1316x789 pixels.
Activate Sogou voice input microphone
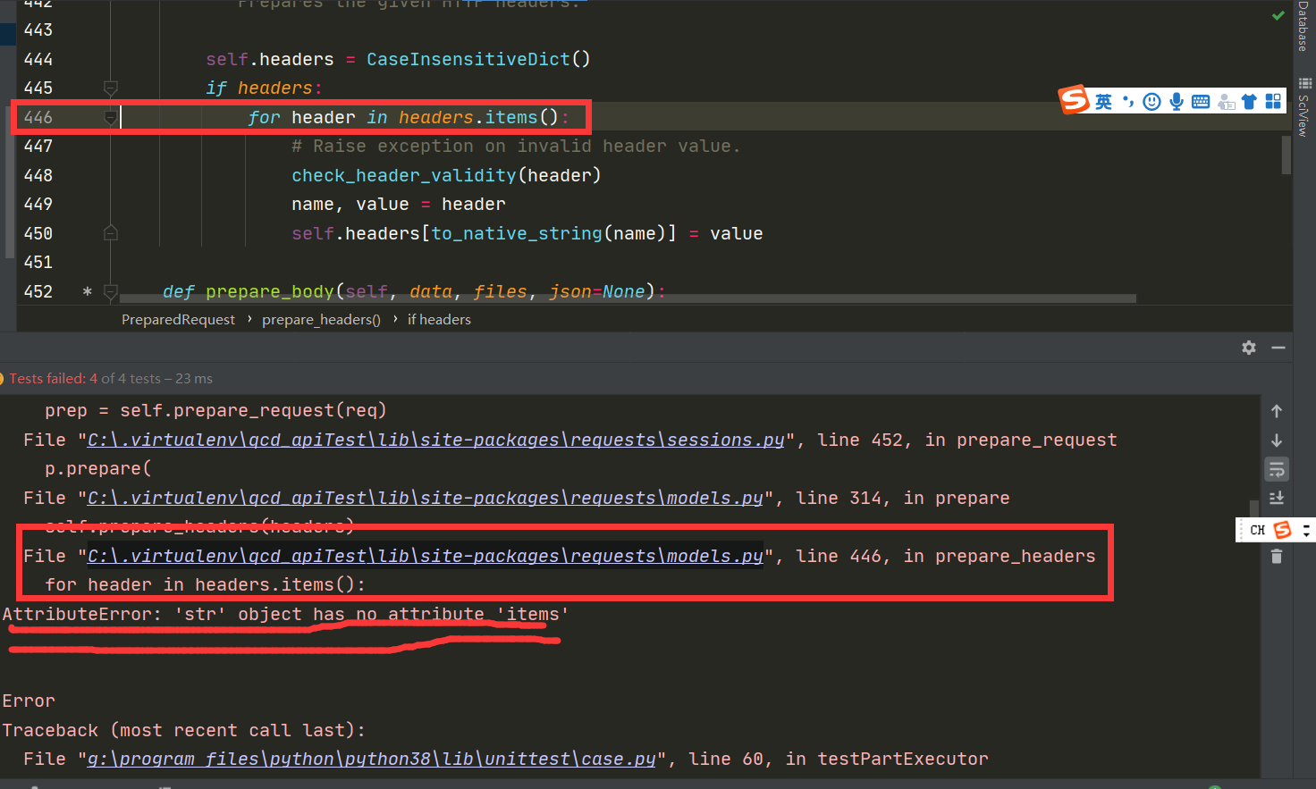1176,101
